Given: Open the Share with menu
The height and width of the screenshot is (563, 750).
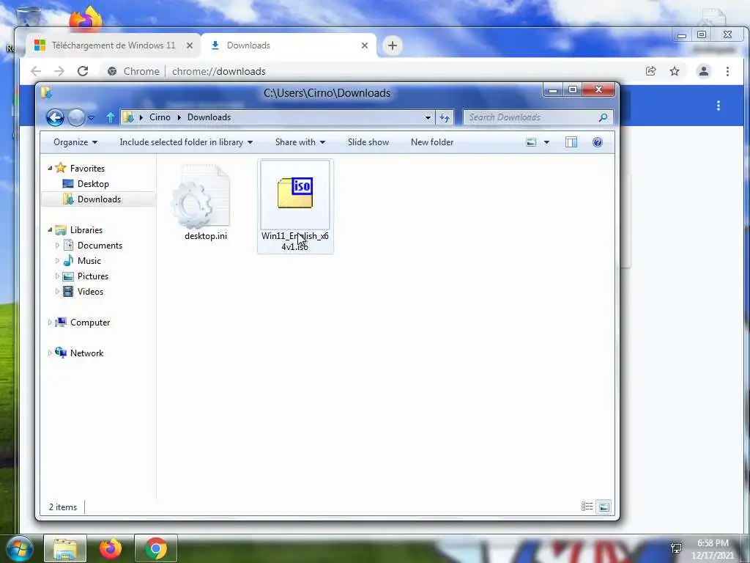Looking at the screenshot, I should (x=300, y=142).
